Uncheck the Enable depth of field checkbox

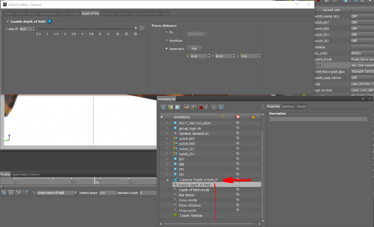click(x=8, y=21)
